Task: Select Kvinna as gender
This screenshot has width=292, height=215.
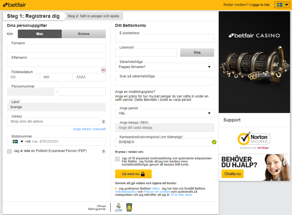Action: [84, 34]
